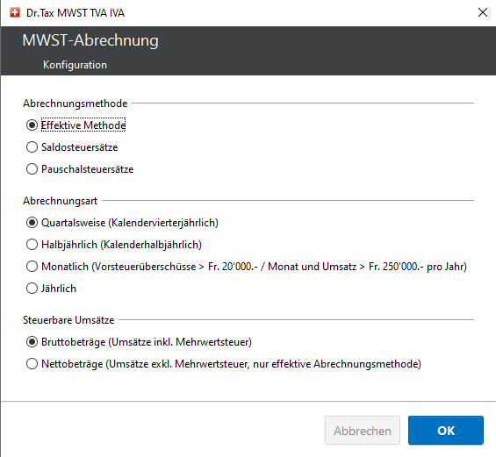This screenshot has height=457, width=496.
Task: Click the Dr.Tax Swiss flag app icon
Action: click(15, 12)
